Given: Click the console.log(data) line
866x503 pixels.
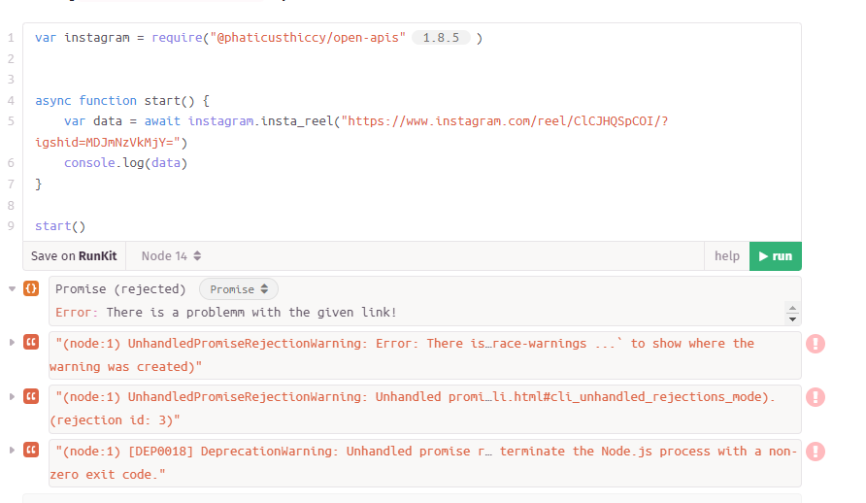Looking at the screenshot, I should 126,163.
